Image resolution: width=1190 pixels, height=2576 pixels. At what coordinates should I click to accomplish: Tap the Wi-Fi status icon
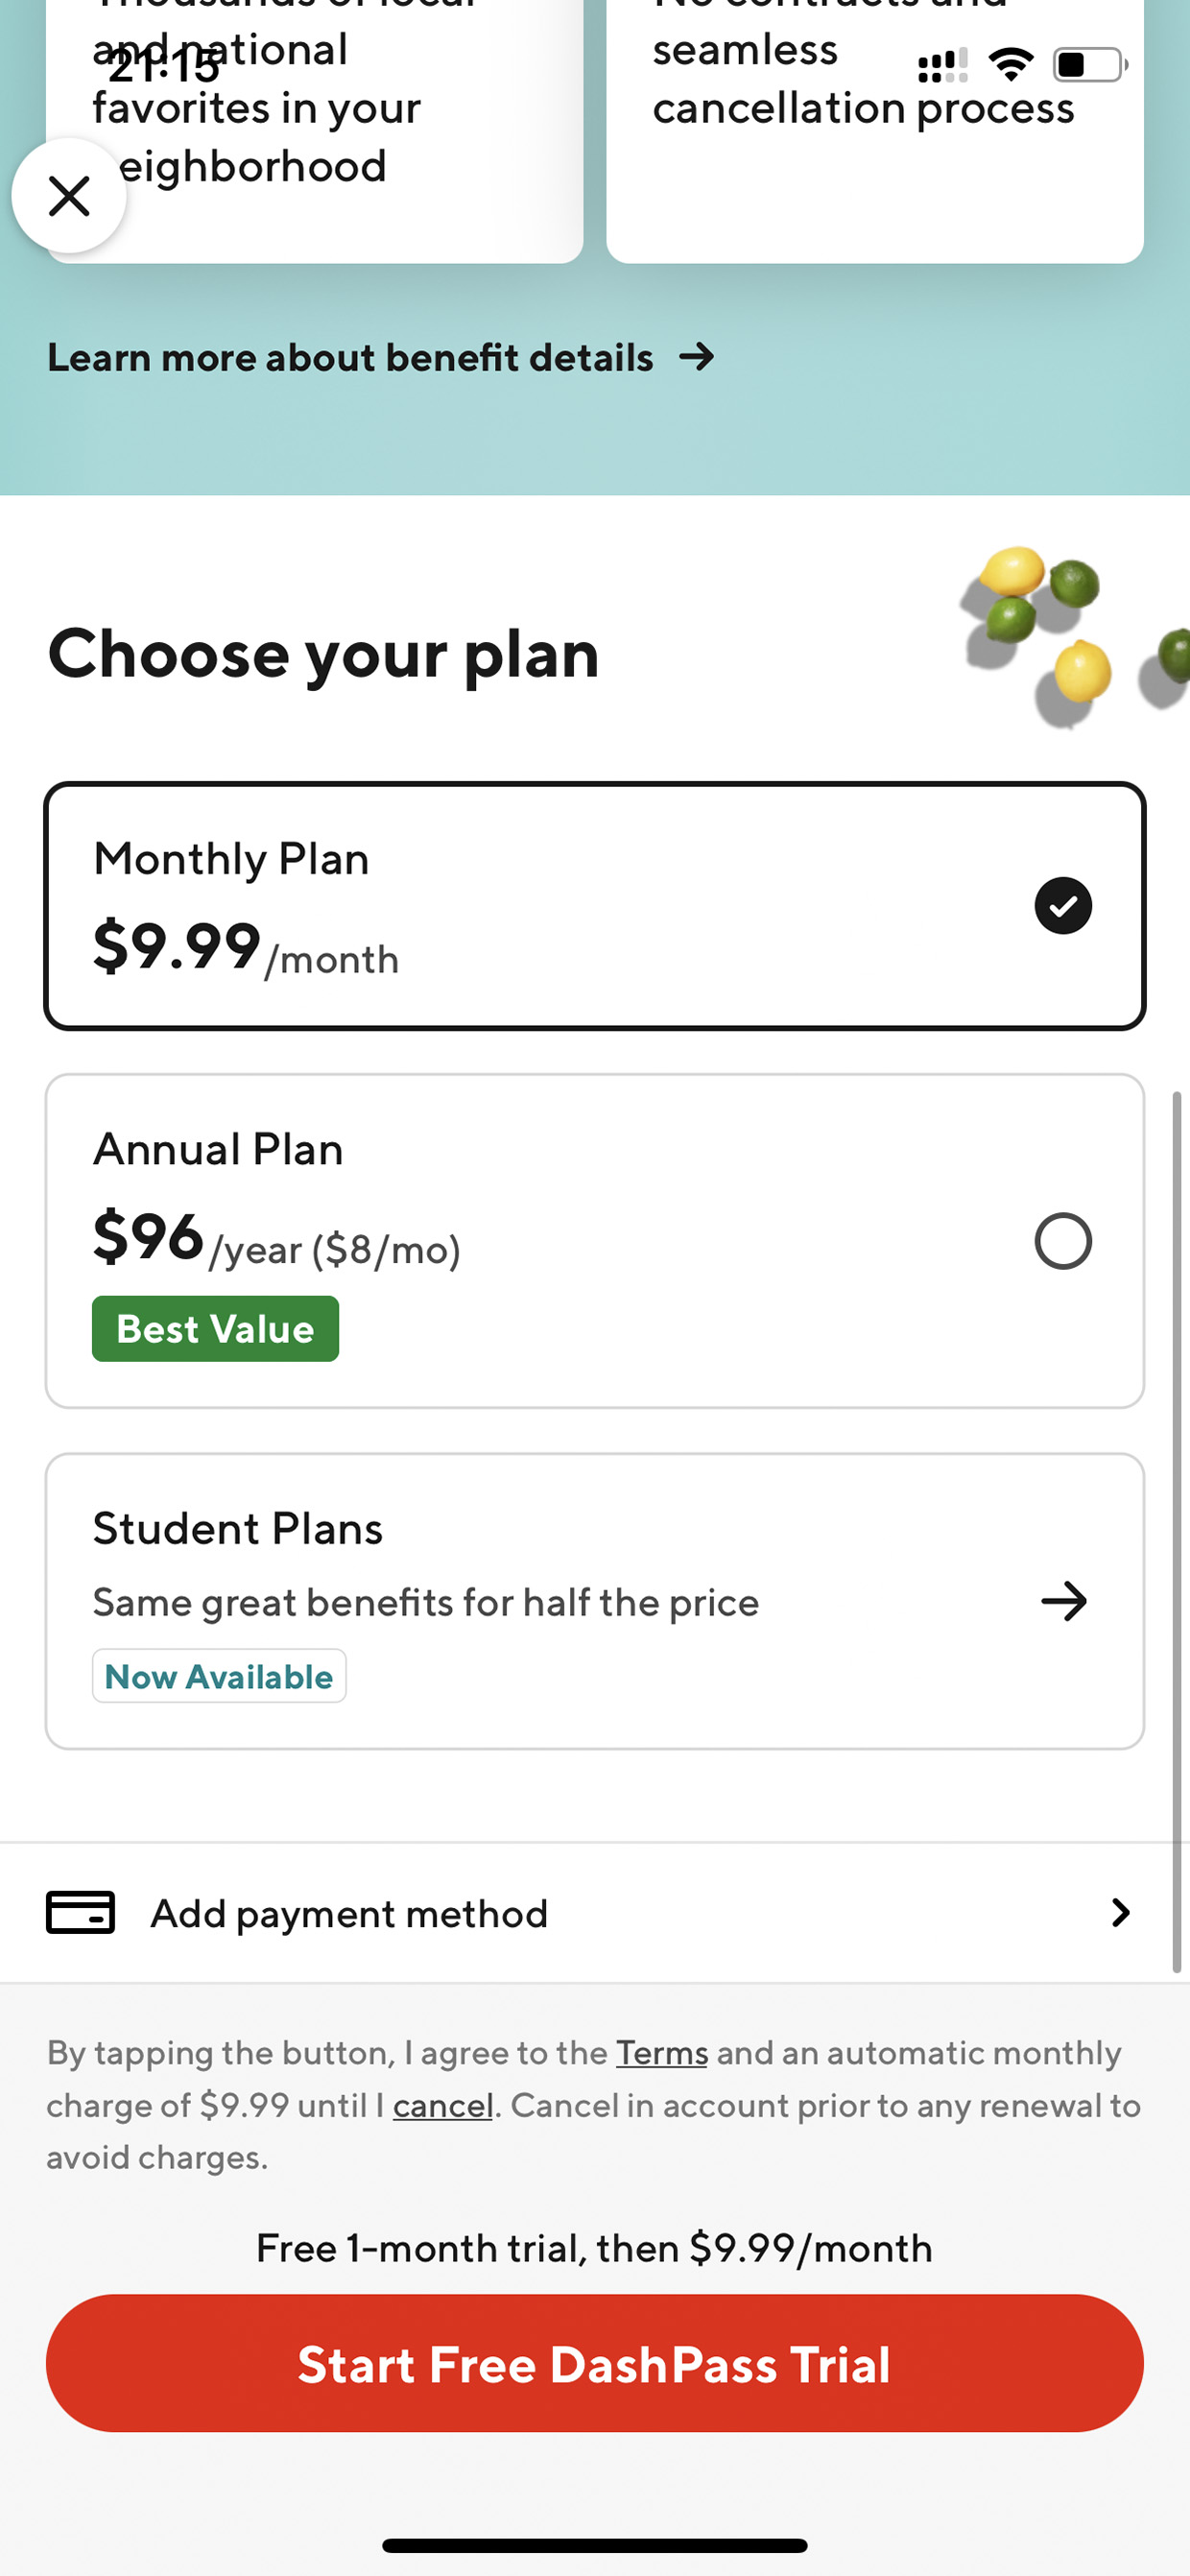click(1010, 65)
